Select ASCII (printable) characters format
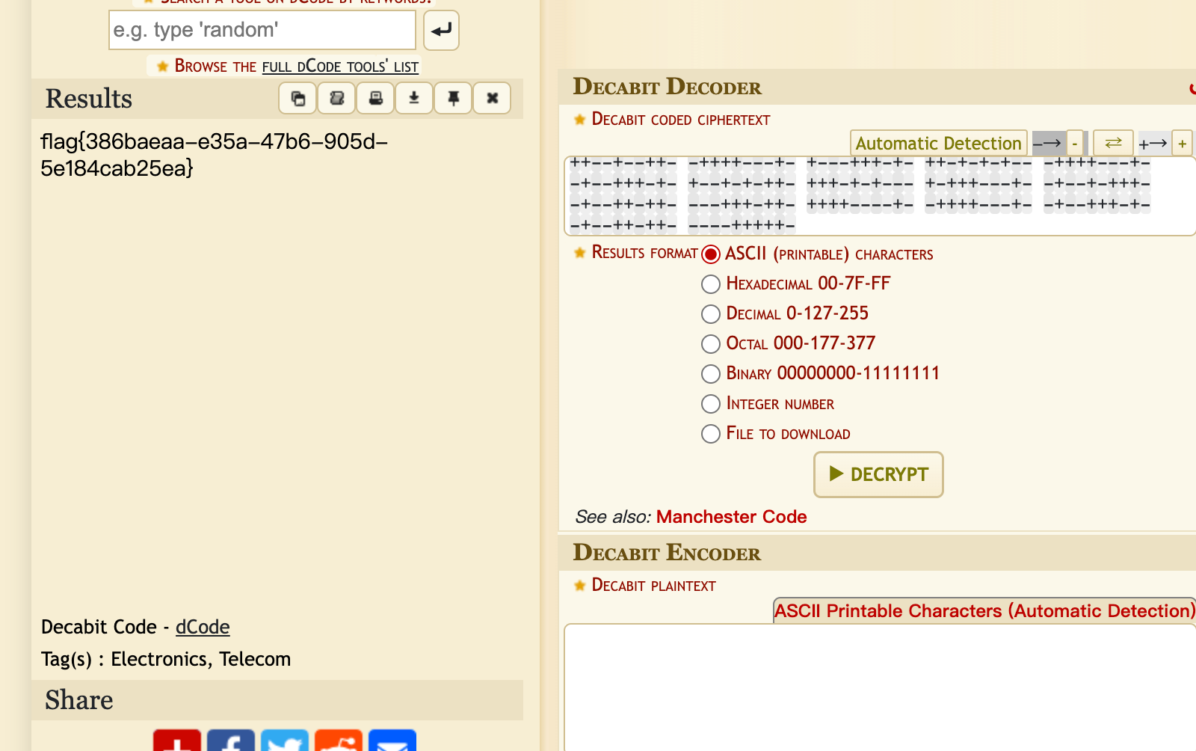 click(x=711, y=254)
